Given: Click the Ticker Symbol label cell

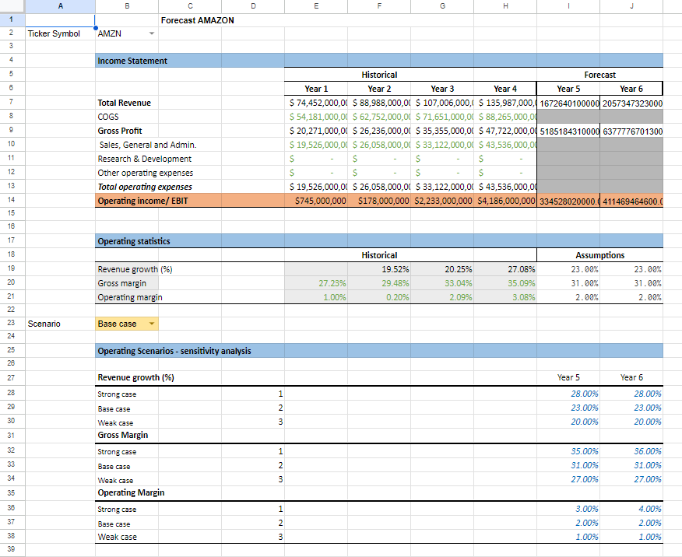Looking at the screenshot, I should point(54,34).
